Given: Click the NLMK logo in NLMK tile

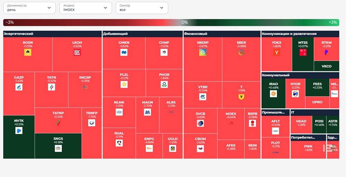Looking at the screenshot, I should (119, 112).
